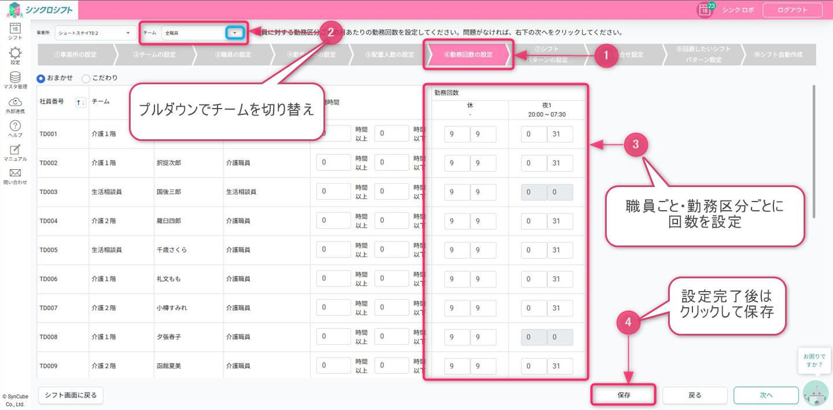Open マスタ管理 database icon
Screen dimensions: 833x410
point(15,78)
